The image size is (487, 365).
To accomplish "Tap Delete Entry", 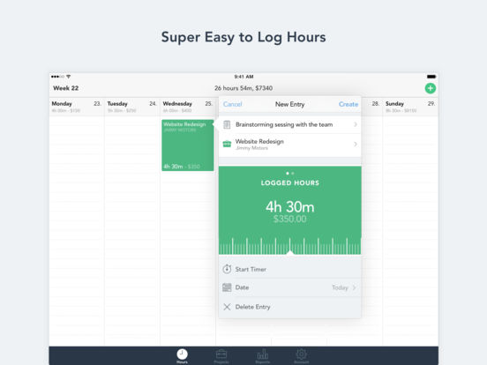I will click(289, 307).
